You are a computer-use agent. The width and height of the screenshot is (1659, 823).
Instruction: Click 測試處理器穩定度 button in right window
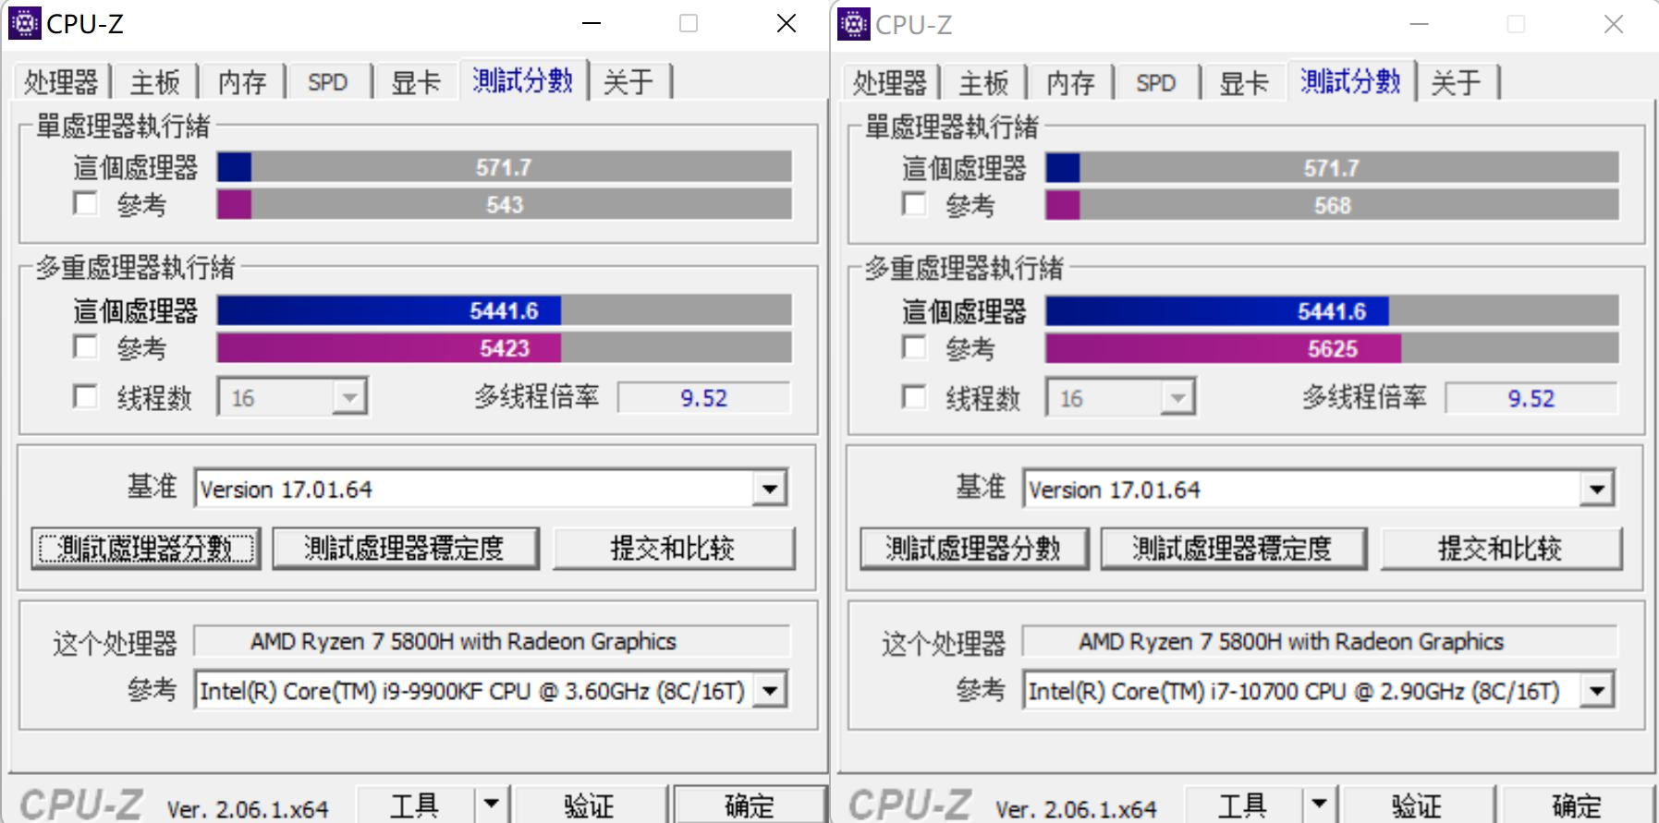click(1233, 549)
